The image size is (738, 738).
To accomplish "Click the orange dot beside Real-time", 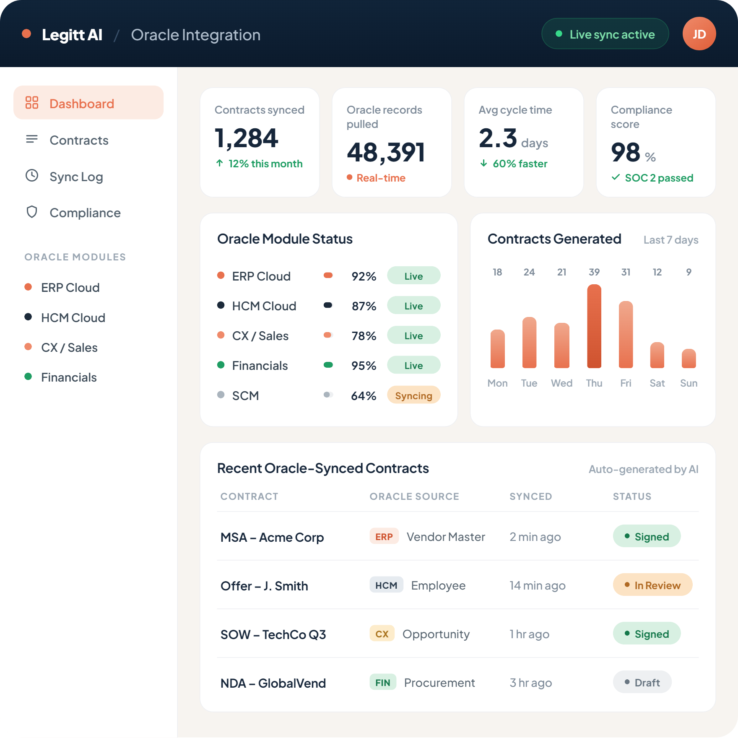I will click(349, 177).
